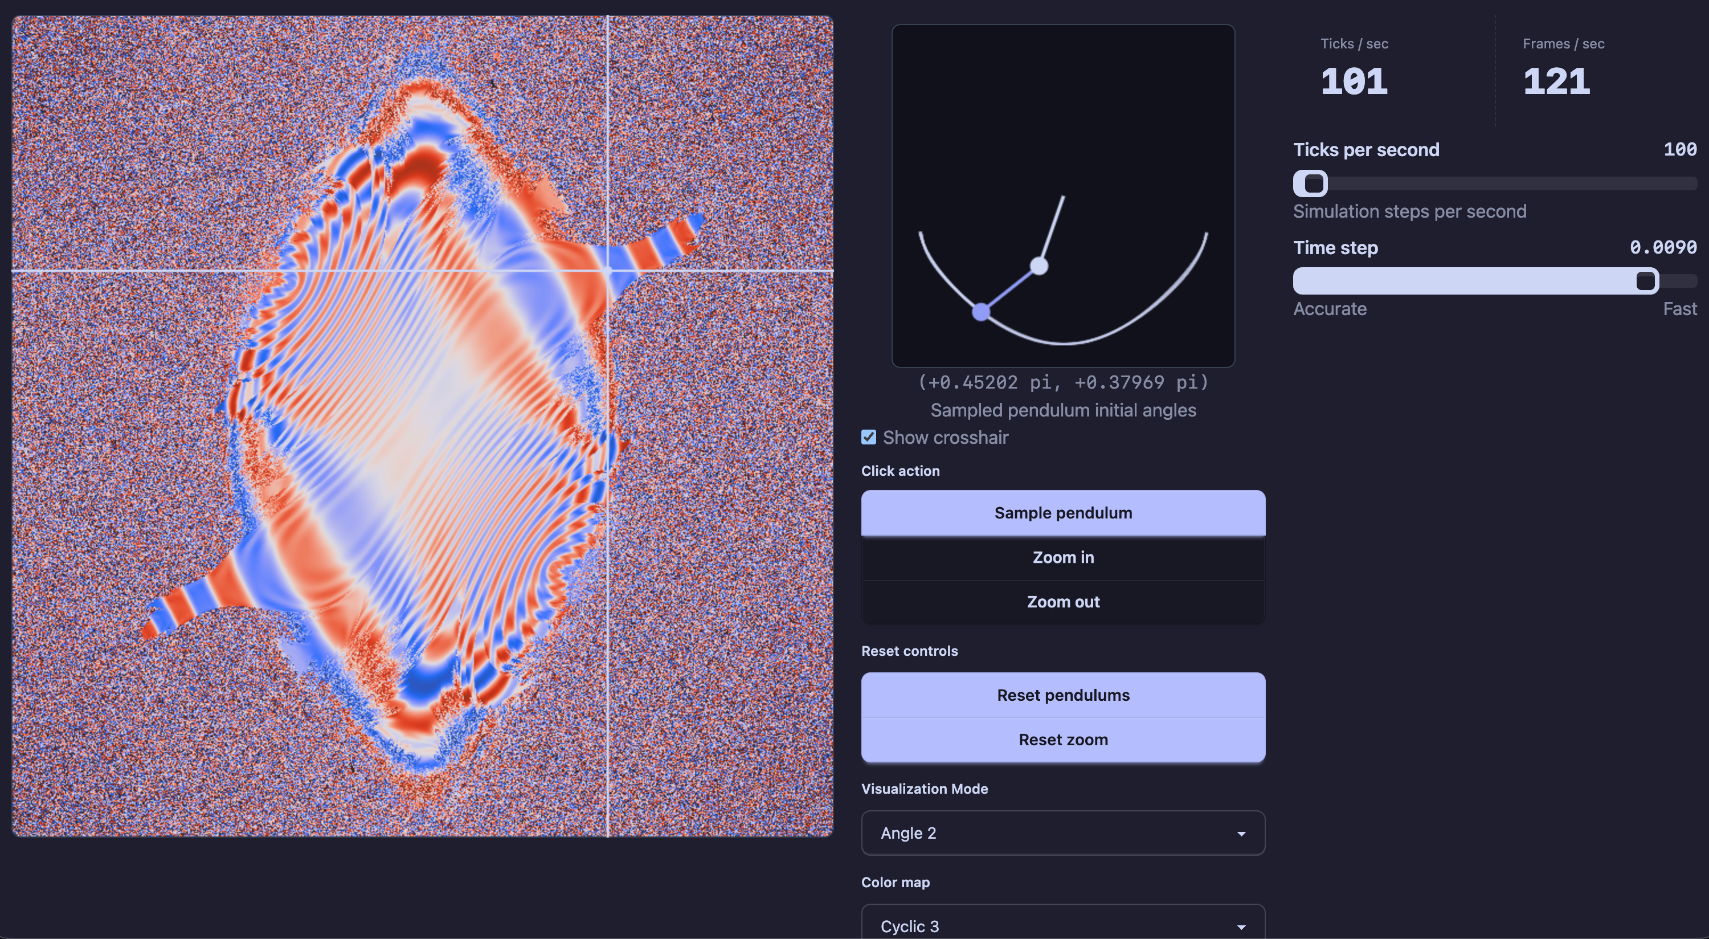
Task: Uncheck the Show crosshair checkbox
Action: tap(868, 438)
